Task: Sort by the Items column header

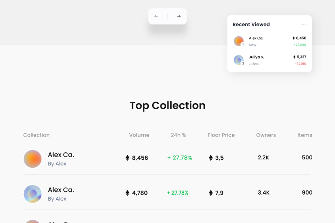Action: click(305, 135)
